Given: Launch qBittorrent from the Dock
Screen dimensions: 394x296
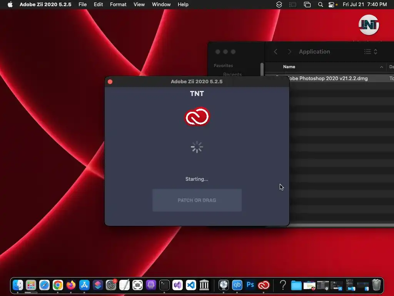Looking at the screenshot, I should [237, 285].
